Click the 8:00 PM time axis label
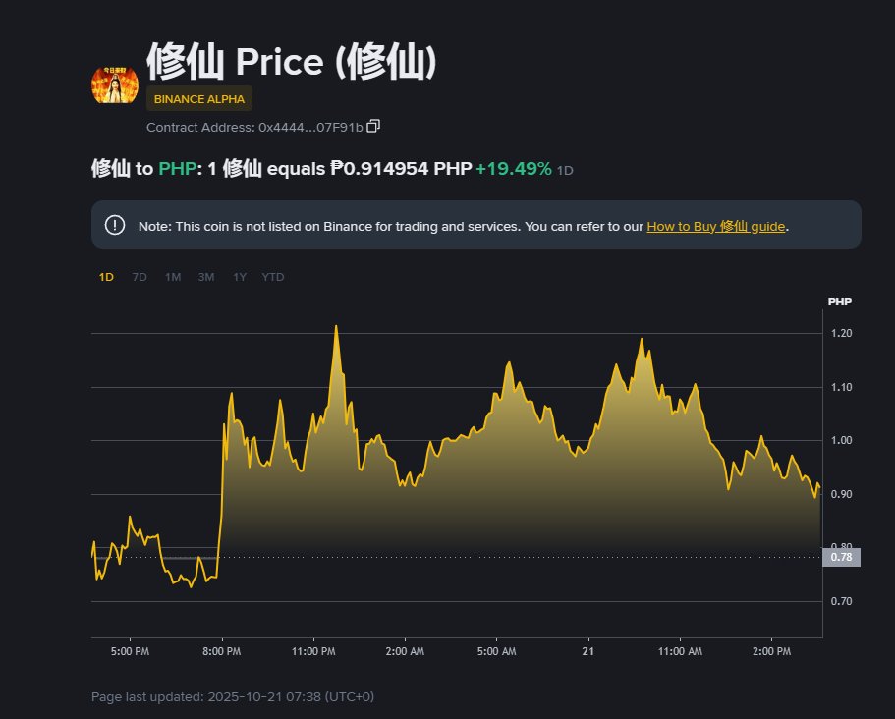 (221, 651)
